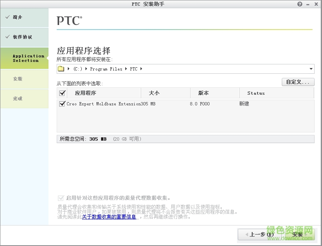Uncheck Creo Expert Moldbase Extension checkbox
The width and height of the screenshot is (322, 246).
tap(62, 104)
